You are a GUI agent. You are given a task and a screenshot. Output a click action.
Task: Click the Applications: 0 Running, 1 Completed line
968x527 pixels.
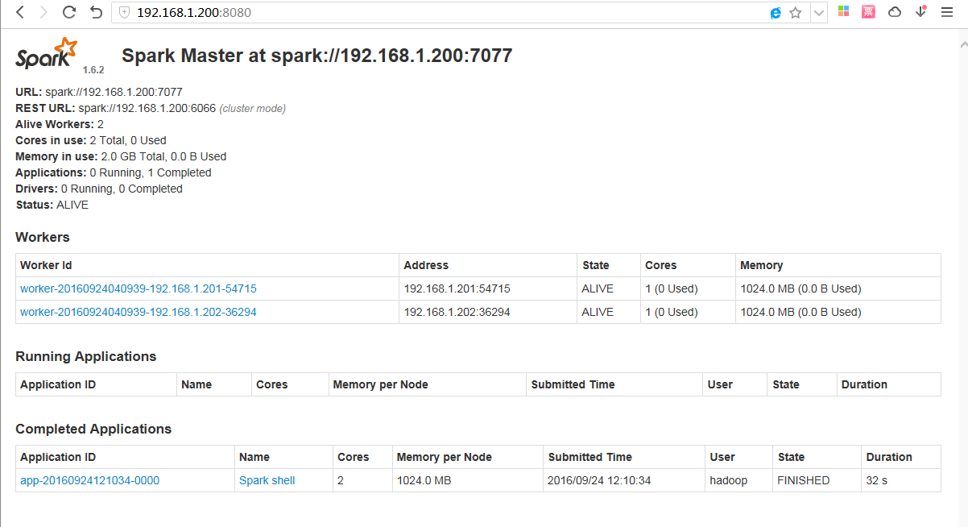pos(114,172)
